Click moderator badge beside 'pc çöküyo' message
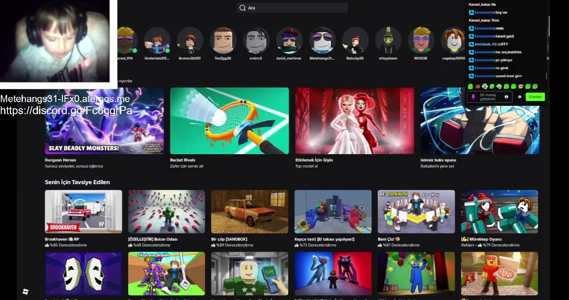Image resolution: width=569 pixels, height=300 pixels. [x=471, y=60]
